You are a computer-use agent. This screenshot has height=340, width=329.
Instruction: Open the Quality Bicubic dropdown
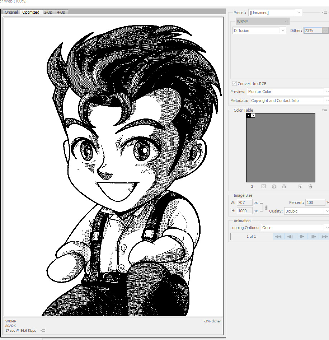tap(306, 211)
